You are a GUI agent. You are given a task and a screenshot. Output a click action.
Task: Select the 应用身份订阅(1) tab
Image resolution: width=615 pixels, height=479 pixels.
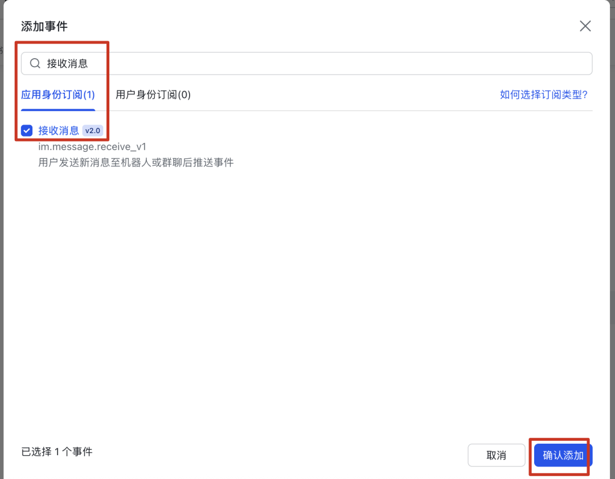click(x=58, y=95)
